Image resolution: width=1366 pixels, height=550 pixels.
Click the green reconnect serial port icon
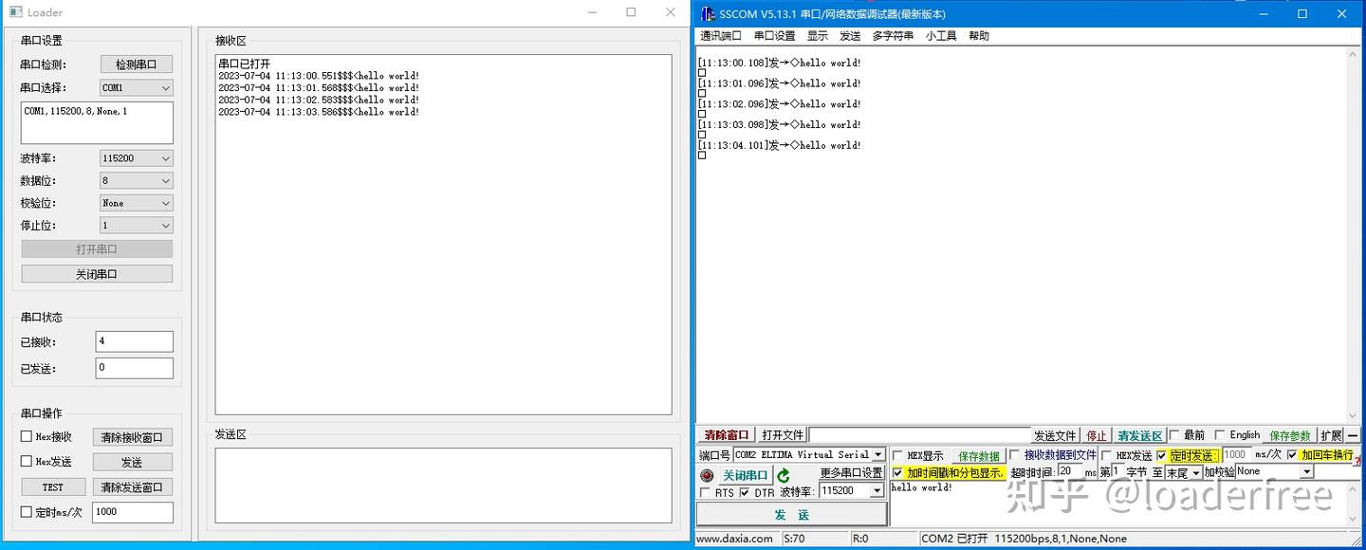click(x=784, y=475)
